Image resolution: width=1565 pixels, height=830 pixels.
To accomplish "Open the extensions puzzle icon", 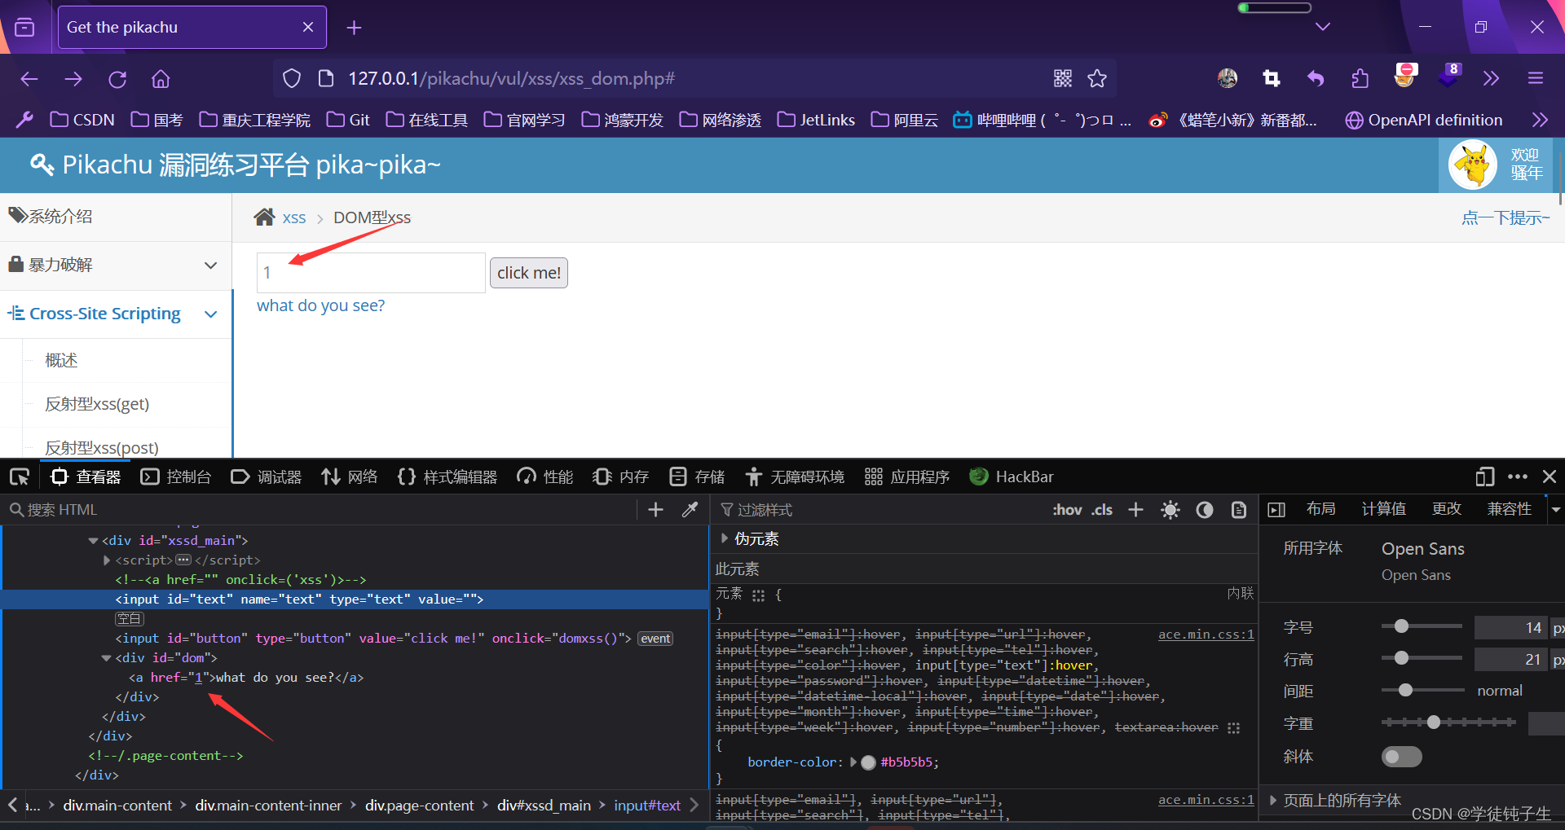I will (x=1360, y=78).
